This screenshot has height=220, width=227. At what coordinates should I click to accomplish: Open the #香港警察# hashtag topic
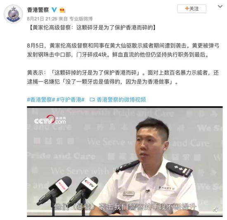point(41,100)
